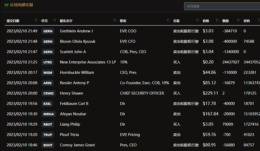Click the 数量 column header label

(226, 21)
